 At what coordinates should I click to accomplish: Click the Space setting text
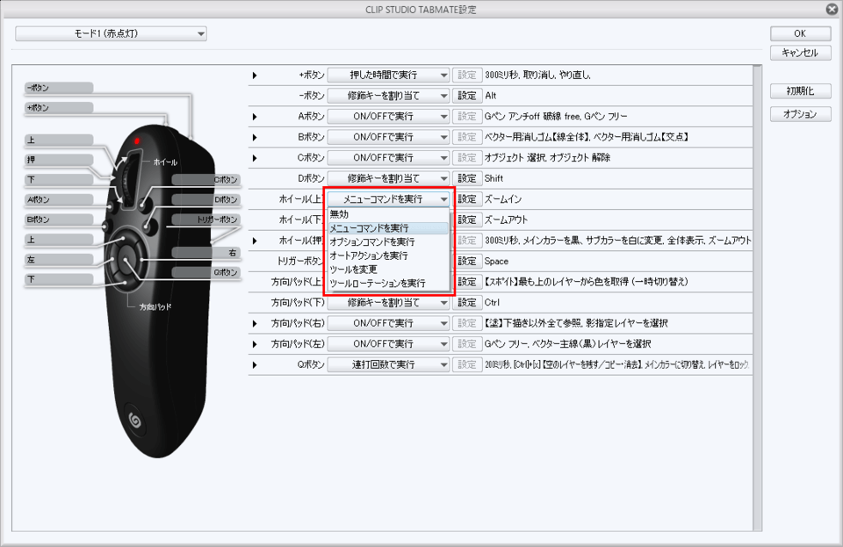pos(496,261)
